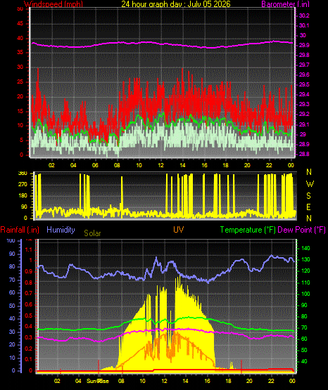Click the '29.2' barometer scale value
Screen dimensions: 328x390
(x=304, y=114)
